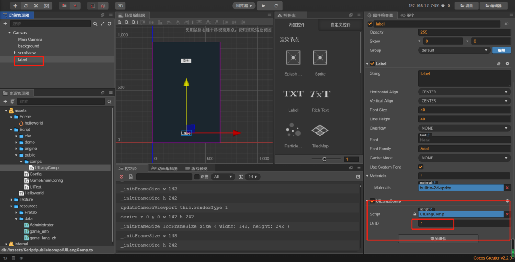
Task: Expand the scrollview node
Action: [x=15, y=53]
